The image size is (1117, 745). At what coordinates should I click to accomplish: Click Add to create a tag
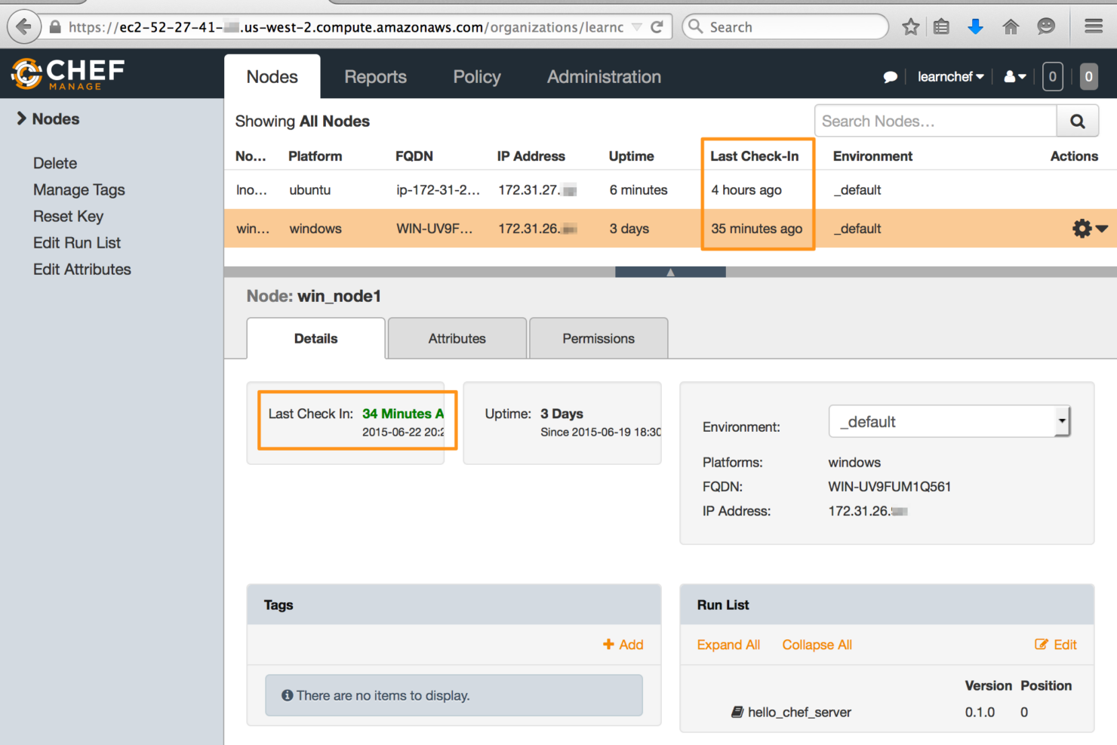tap(623, 645)
